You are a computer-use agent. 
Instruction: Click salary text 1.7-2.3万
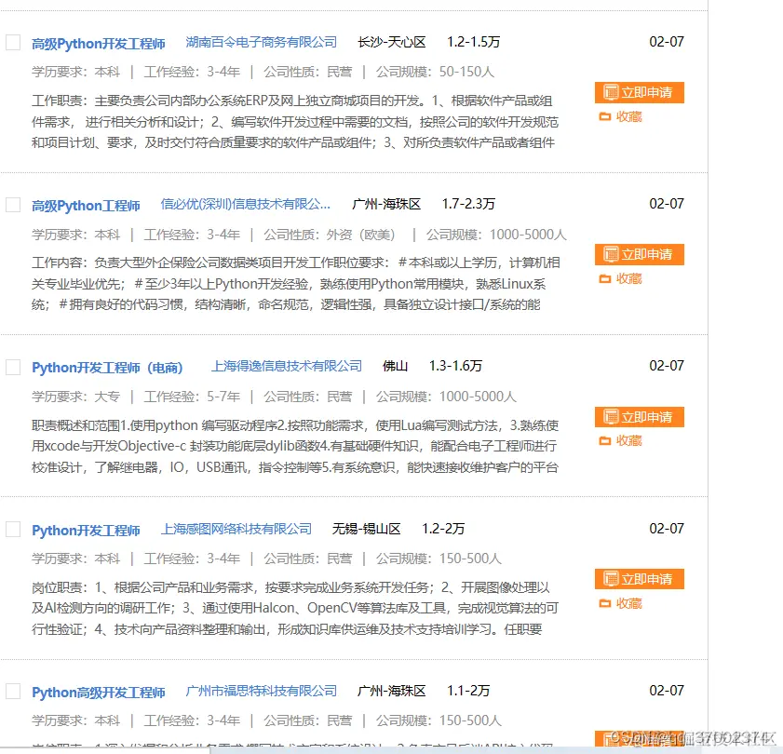pos(468,204)
